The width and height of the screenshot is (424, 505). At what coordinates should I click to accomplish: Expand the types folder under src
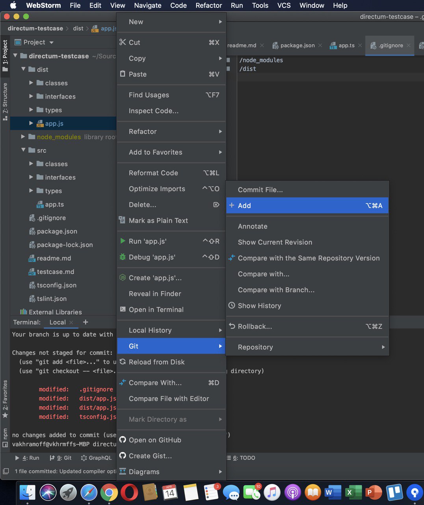[x=31, y=191]
